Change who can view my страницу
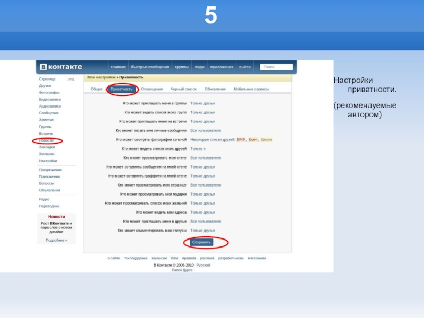The image size is (424, 318). click(x=206, y=185)
